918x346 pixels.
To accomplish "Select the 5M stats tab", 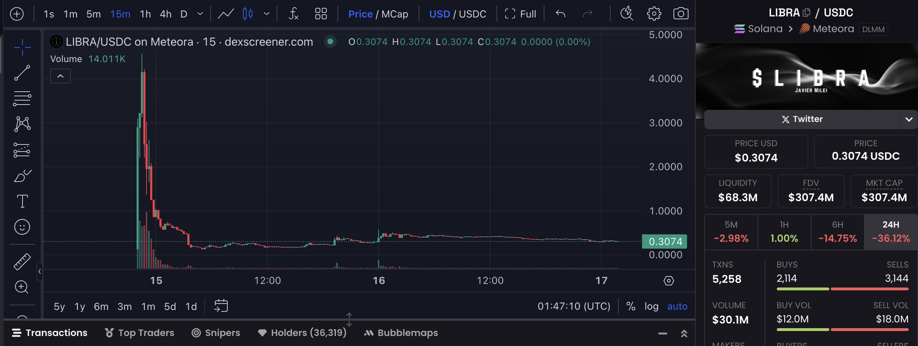I will (x=731, y=232).
